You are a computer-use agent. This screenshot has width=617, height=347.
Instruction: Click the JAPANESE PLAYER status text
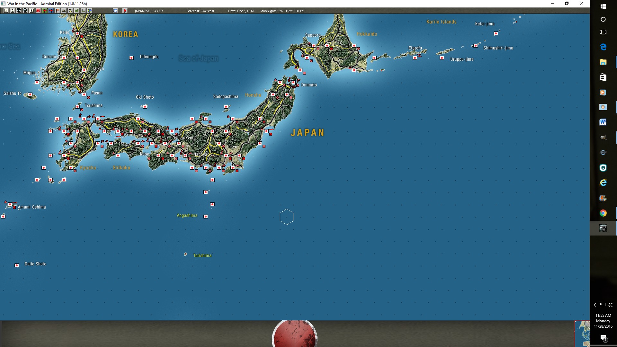click(x=149, y=11)
